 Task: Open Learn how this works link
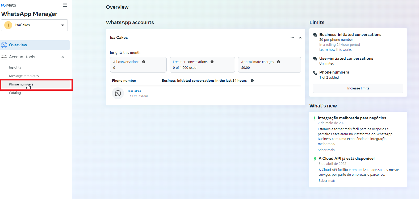(336, 49)
